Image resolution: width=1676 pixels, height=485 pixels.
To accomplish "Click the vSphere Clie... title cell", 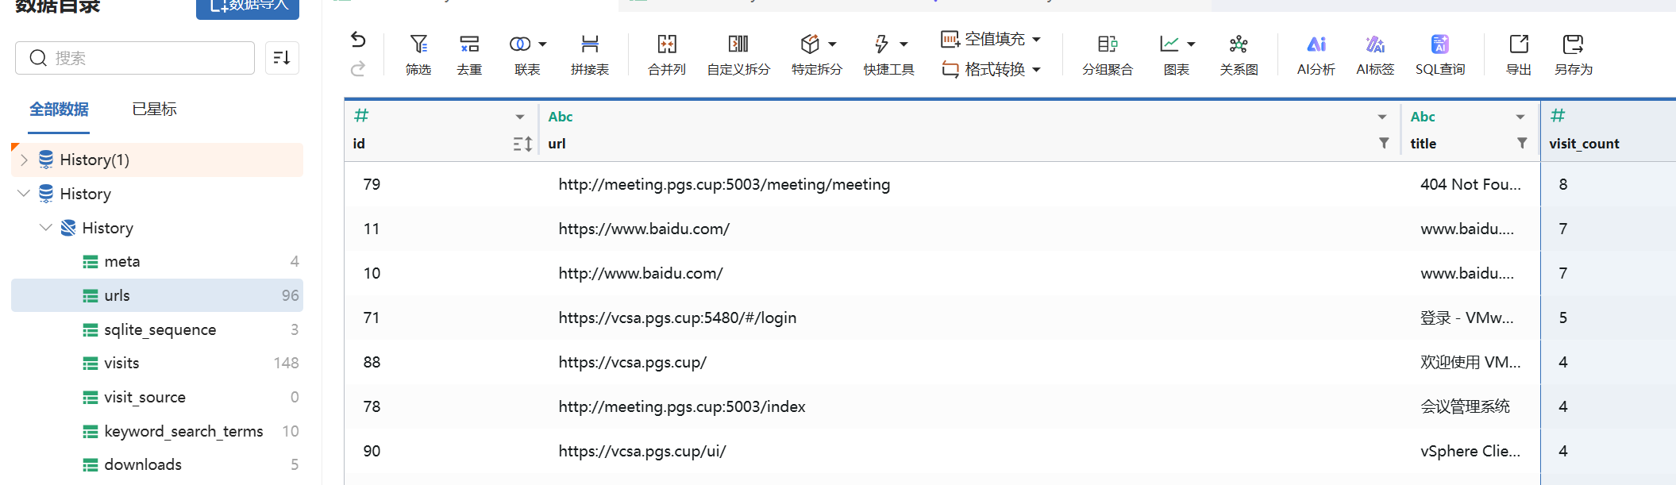I will [1470, 451].
